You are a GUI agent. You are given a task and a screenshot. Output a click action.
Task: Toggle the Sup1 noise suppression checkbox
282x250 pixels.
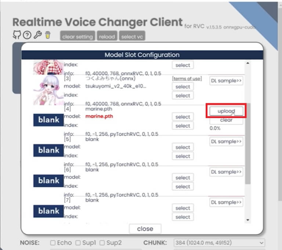pos(78,243)
